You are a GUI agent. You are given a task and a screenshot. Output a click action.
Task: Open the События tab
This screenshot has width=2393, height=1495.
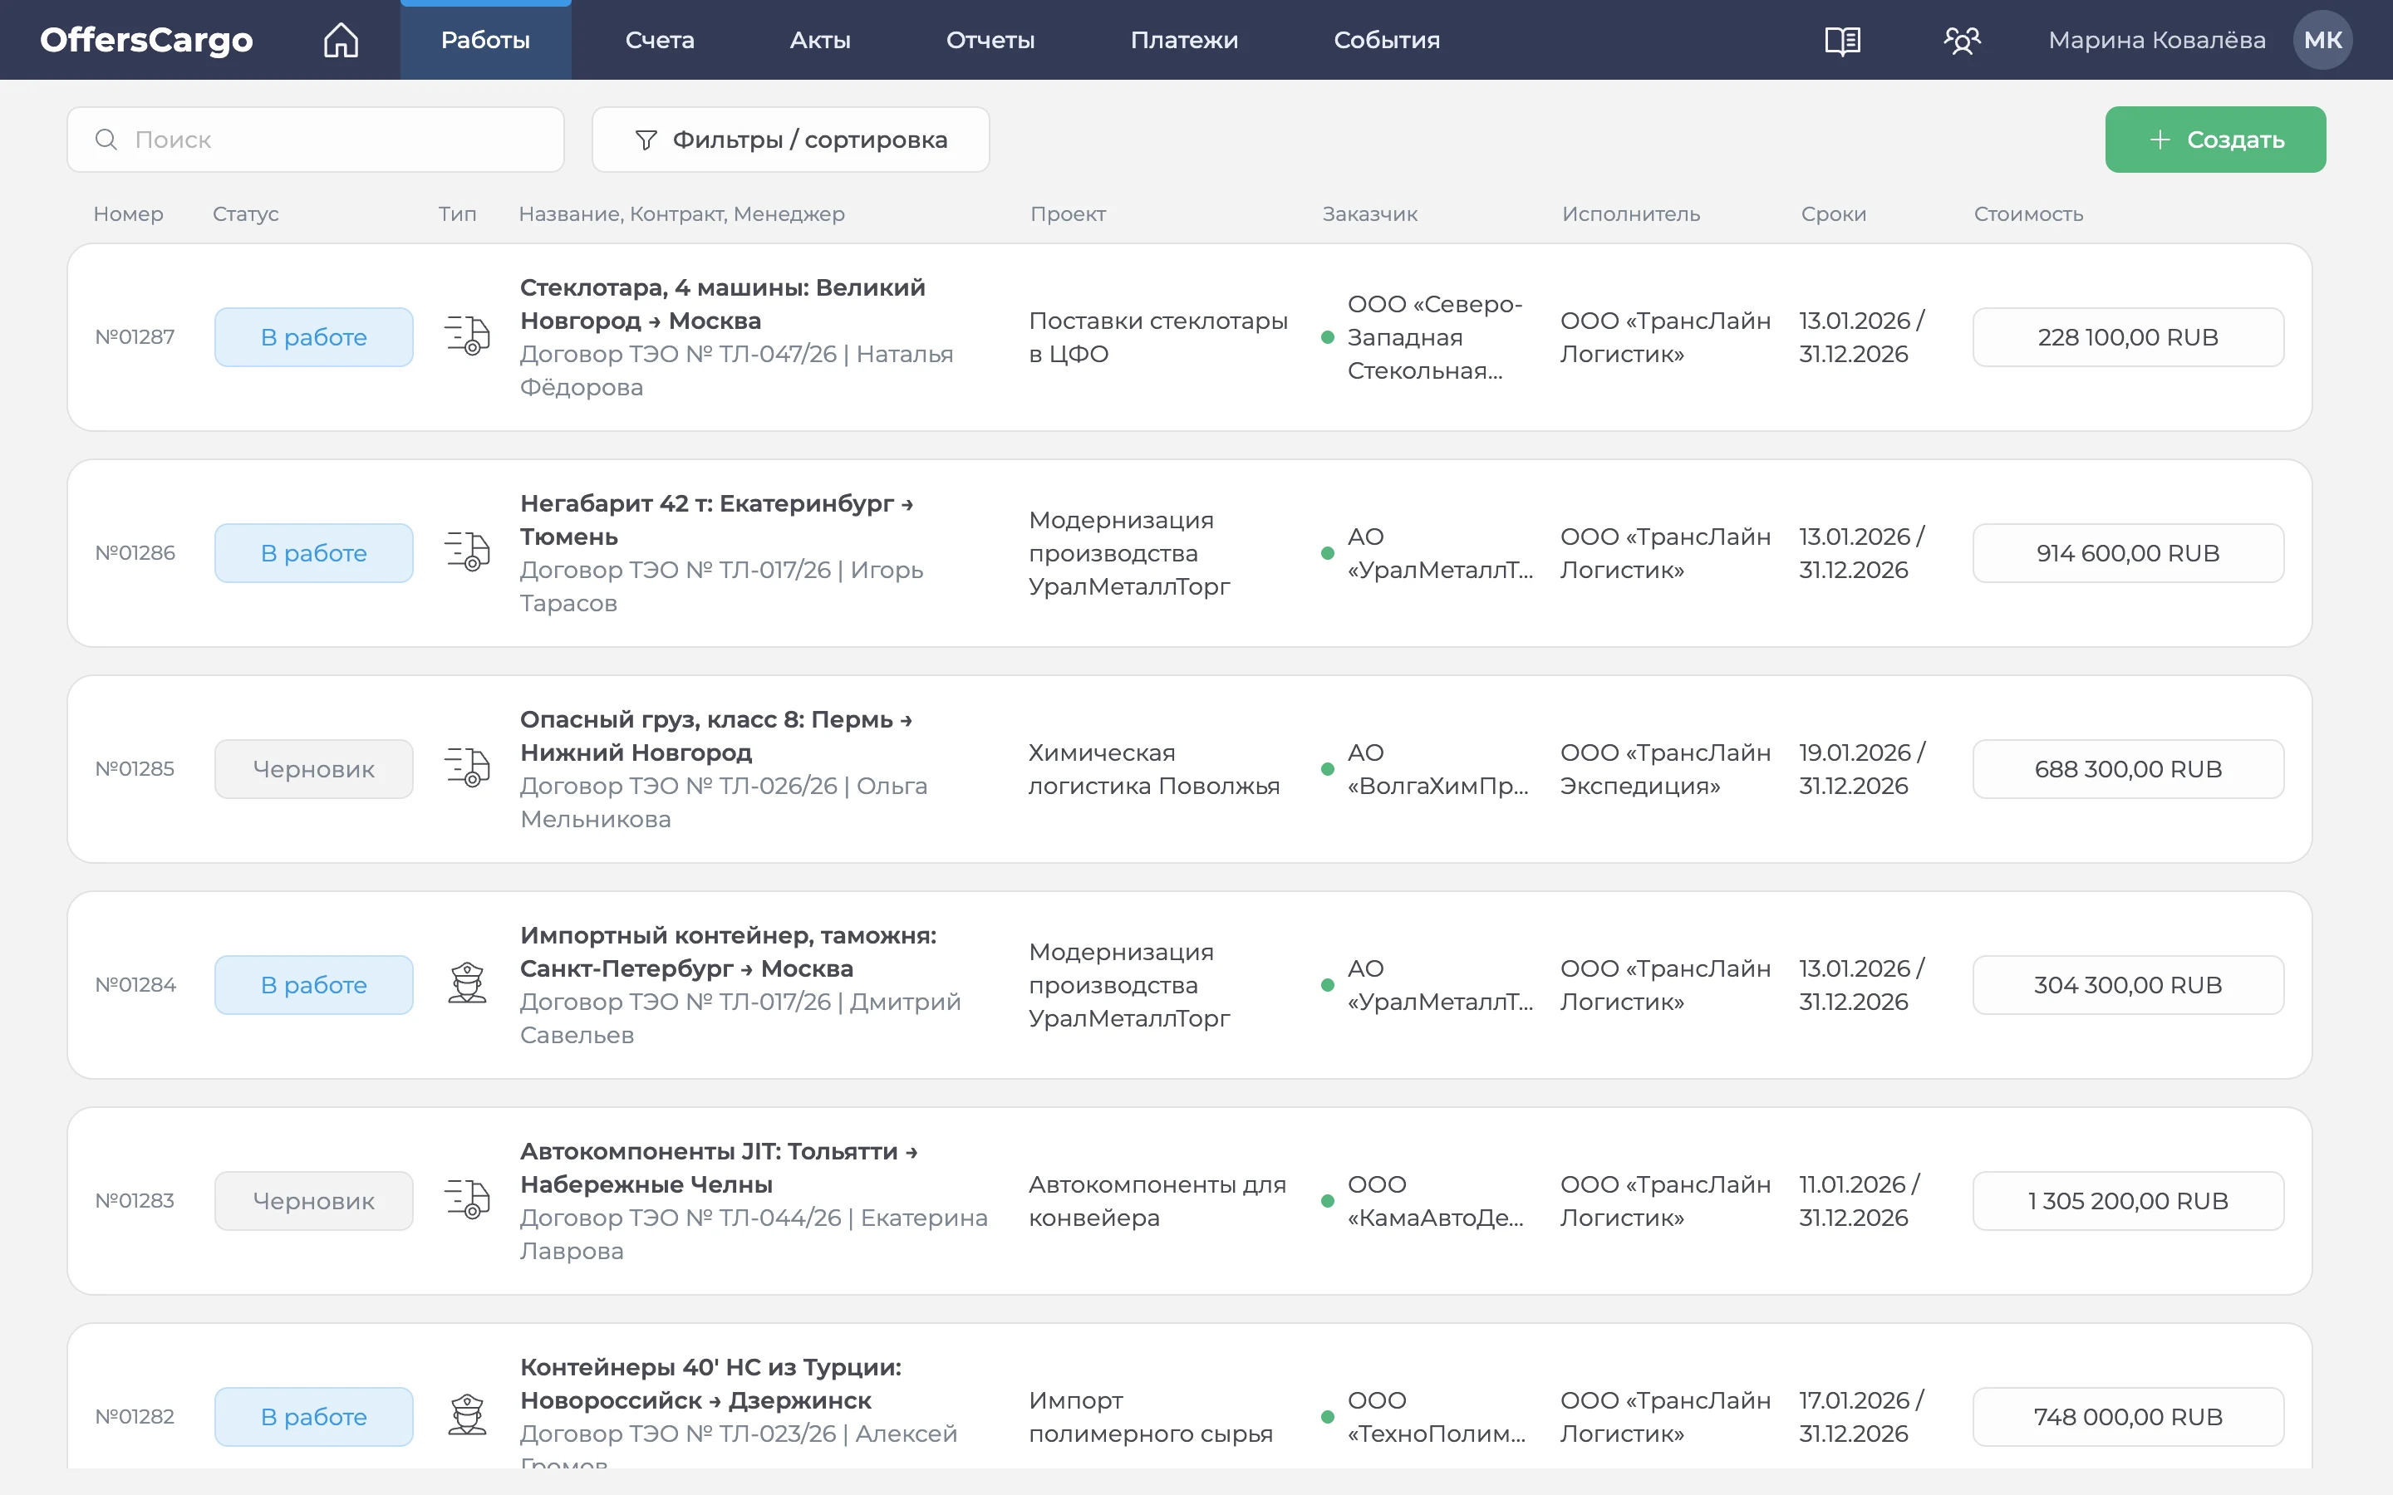pyautogui.click(x=1386, y=40)
